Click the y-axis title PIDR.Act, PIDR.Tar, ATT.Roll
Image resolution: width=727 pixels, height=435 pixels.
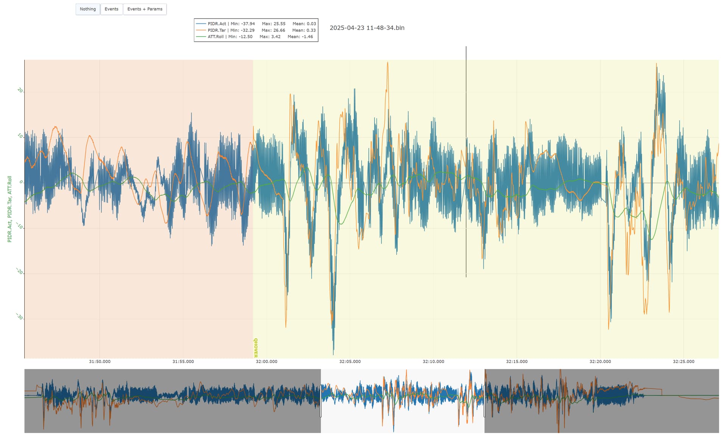10,209
